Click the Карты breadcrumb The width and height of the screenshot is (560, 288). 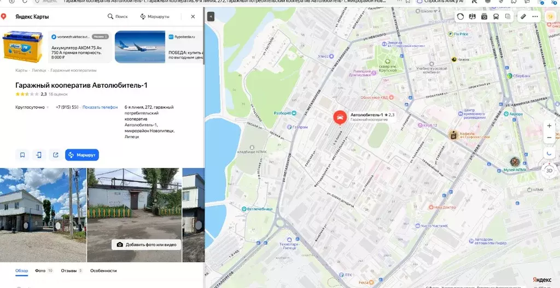(x=21, y=70)
